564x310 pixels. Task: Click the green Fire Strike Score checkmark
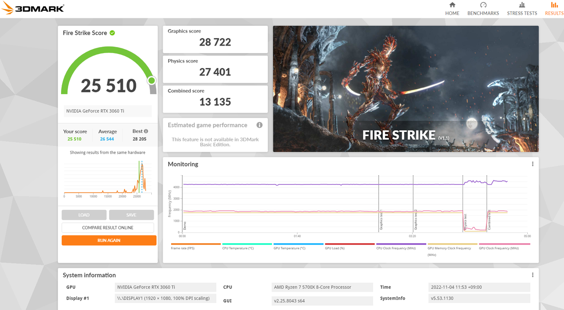pyautogui.click(x=112, y=33)
